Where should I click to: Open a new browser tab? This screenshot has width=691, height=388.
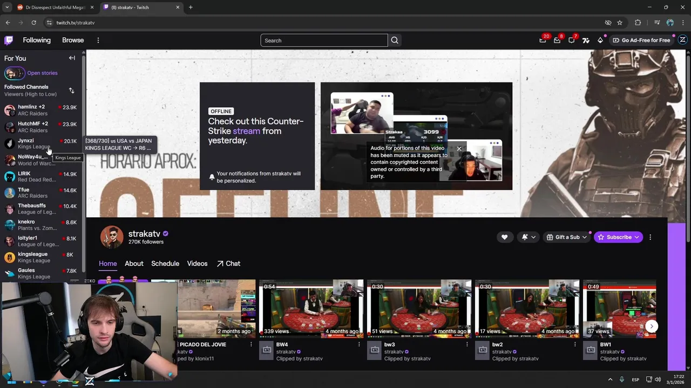click(x=191, y=8)
